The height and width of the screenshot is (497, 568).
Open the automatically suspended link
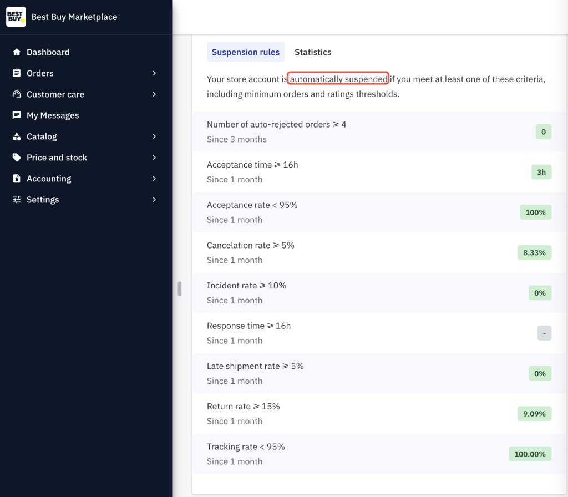click(x=338, y=79)
